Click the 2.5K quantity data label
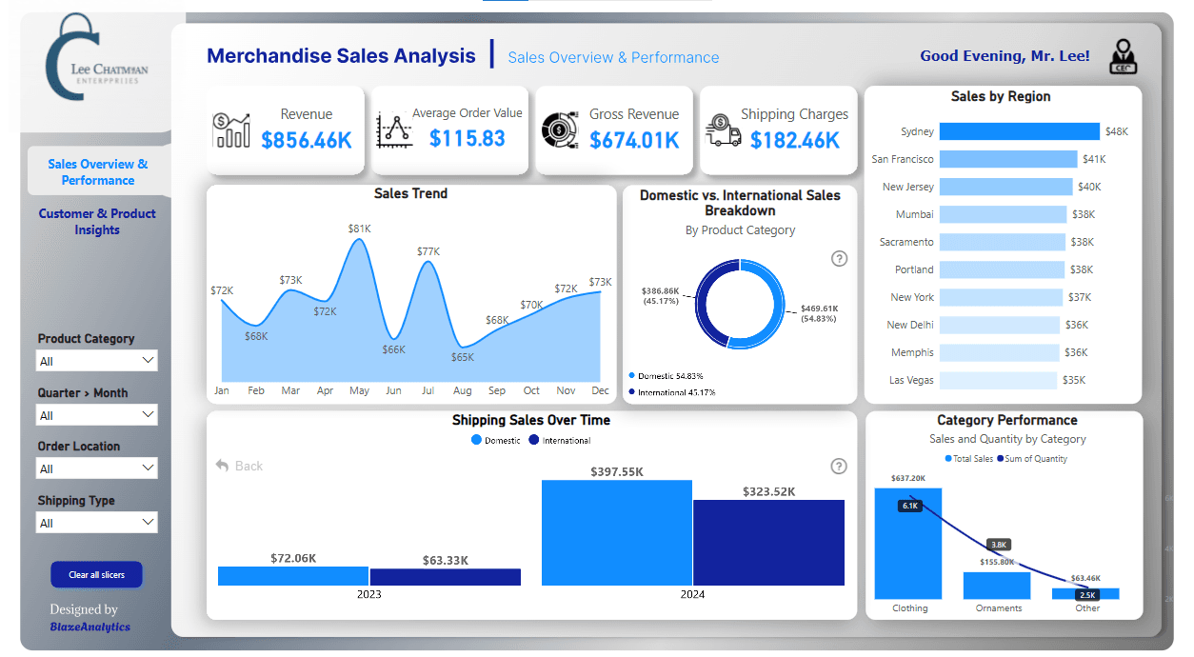 click(x=1086, y=594)
